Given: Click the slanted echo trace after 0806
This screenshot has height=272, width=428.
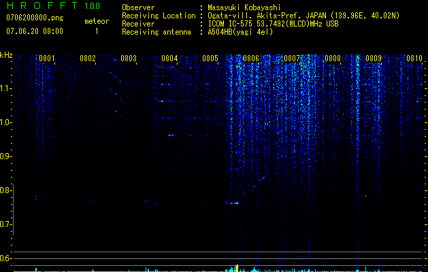Looking at the screenshot, I should point(259,182).
